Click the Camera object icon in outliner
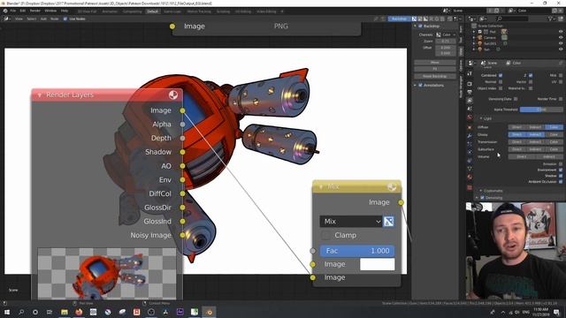 pos(479,37)
